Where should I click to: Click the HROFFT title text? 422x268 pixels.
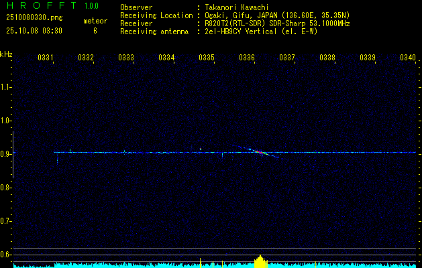[42, 5]
